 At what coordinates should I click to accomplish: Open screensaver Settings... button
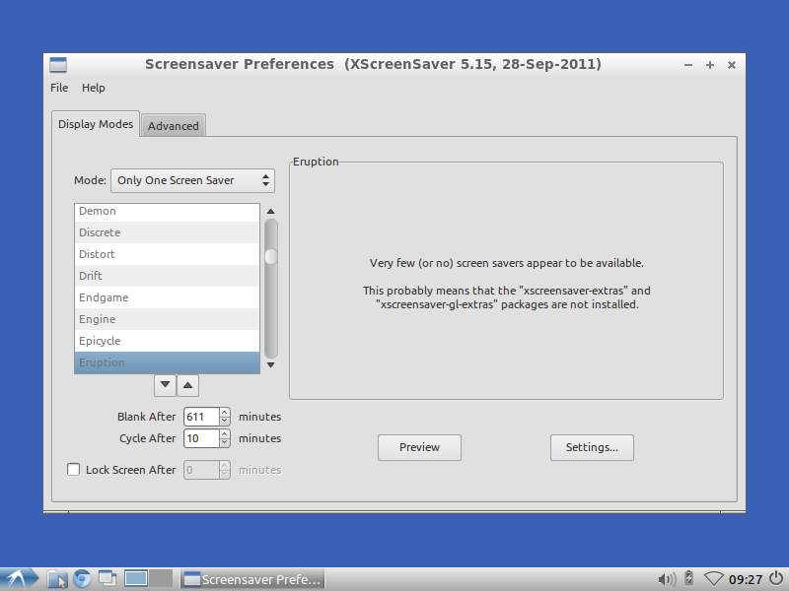click(592, 447)
